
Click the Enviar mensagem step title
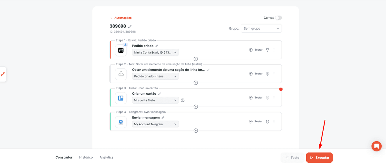click(x=146, y=117)
